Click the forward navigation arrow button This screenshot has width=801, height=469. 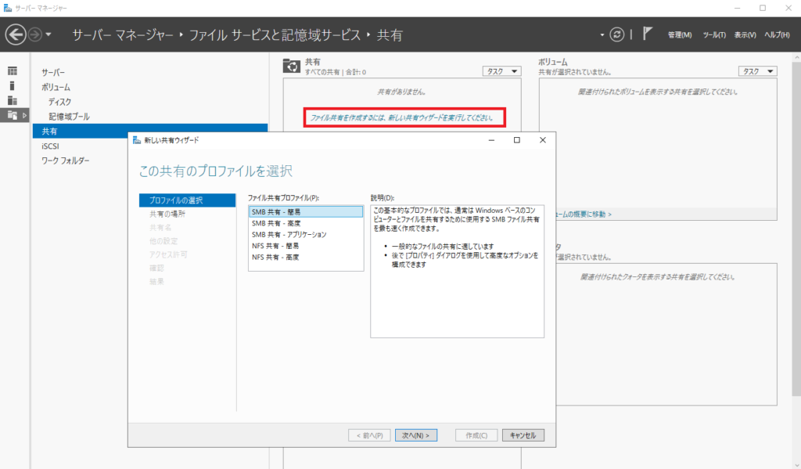35,34
